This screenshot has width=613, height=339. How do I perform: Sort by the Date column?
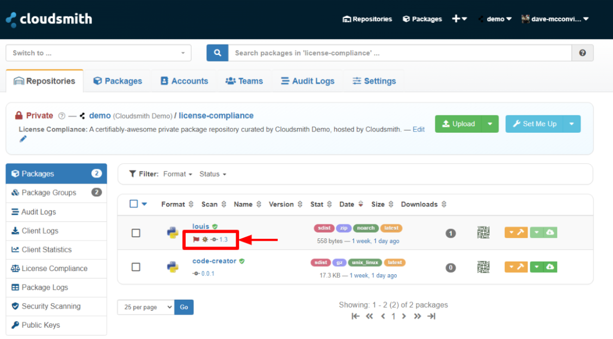click(x=351, y=204)
